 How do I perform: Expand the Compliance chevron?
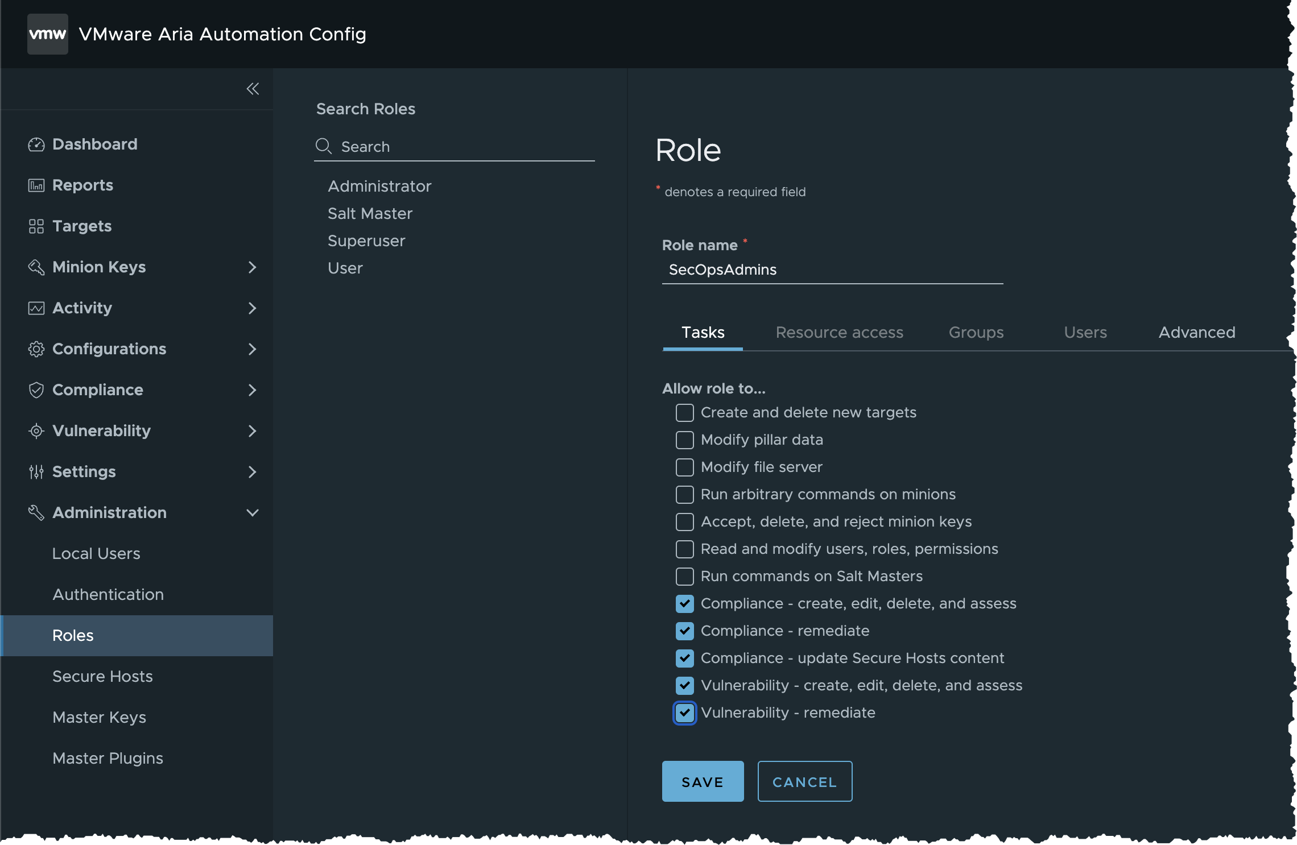coord(253,390)
